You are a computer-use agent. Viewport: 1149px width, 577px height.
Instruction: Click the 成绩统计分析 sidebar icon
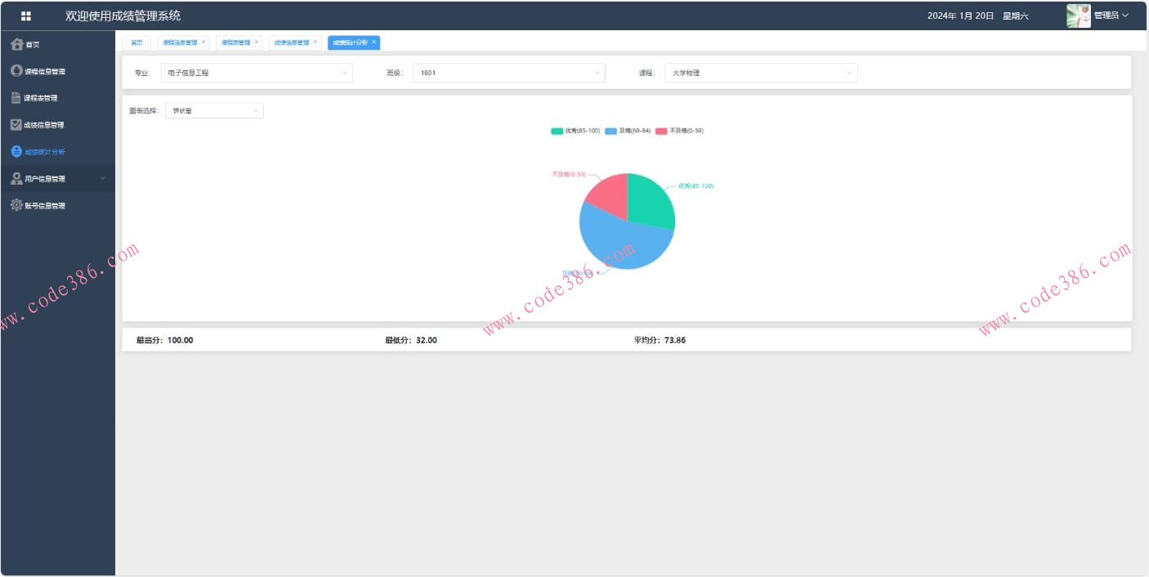click(16, 152)
